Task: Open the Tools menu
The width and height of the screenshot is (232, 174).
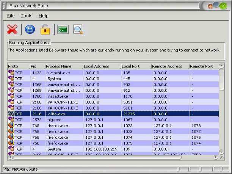Action: pyautogui.click(x=27, y=16)
